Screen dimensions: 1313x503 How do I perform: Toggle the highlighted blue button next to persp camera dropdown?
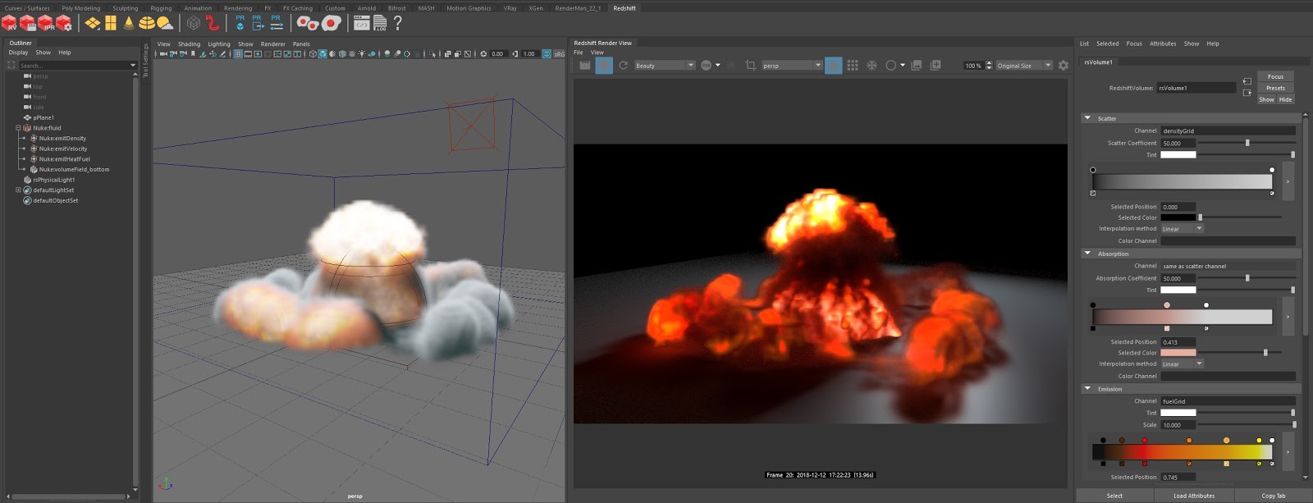point(833,65)
